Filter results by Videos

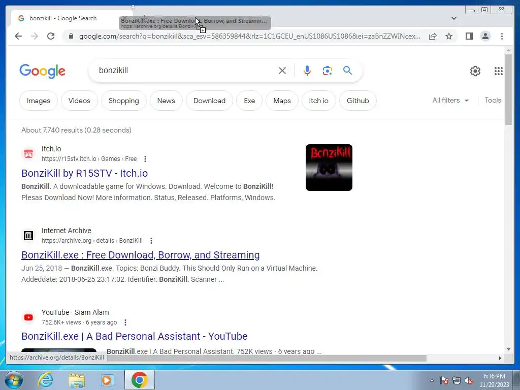coord(79,101)
